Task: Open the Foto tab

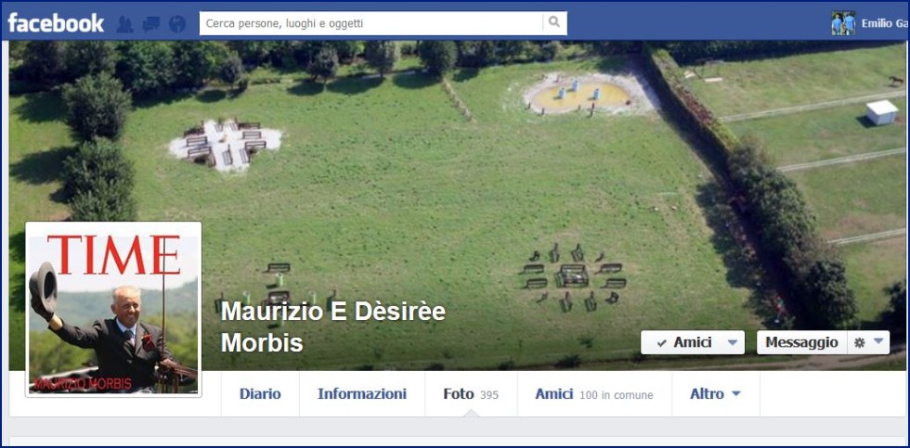Action: pos(471,394)
